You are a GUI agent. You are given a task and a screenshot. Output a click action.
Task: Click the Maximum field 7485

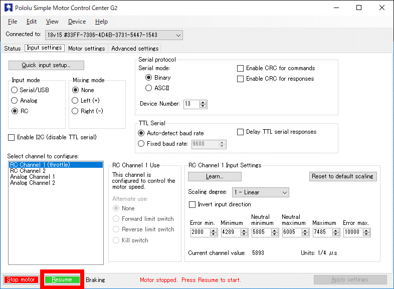[323, 232]
